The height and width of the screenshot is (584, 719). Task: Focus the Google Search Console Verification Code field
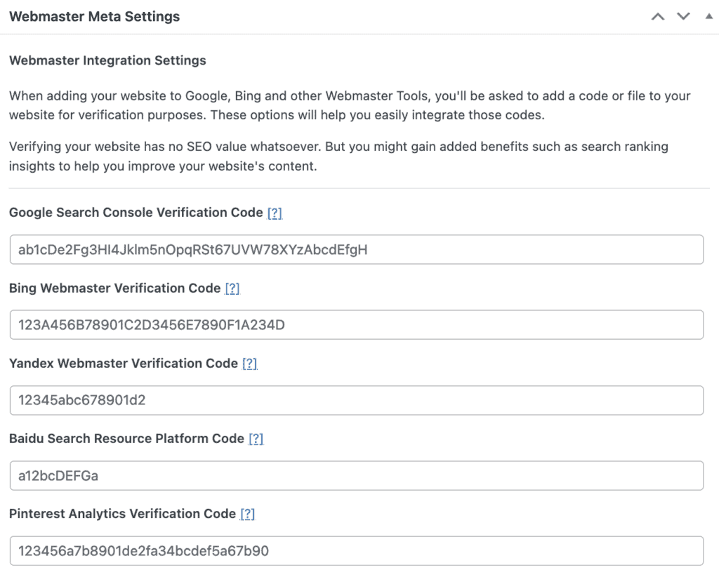click(x=357, y=249)
